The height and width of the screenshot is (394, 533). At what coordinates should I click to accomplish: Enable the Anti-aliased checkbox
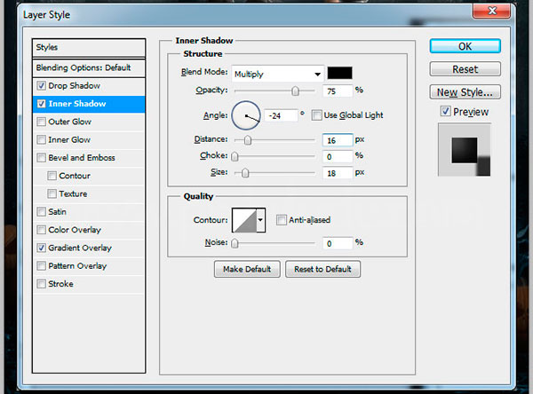coord(281,220)
